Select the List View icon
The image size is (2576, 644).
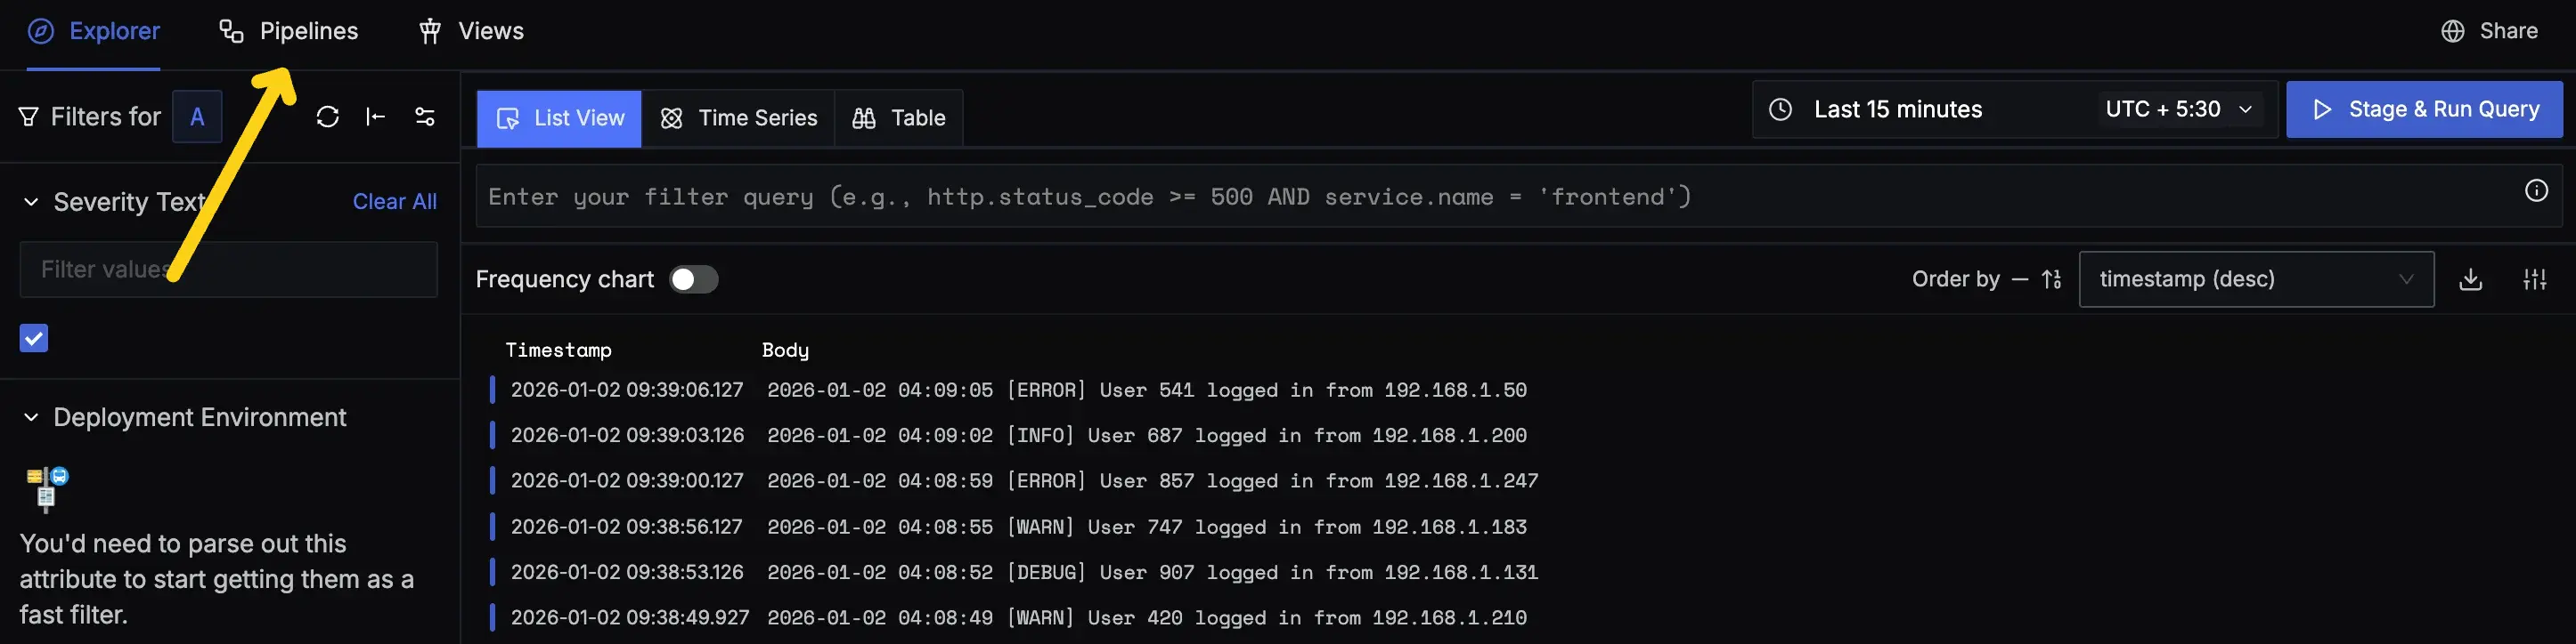click(509, 117)
